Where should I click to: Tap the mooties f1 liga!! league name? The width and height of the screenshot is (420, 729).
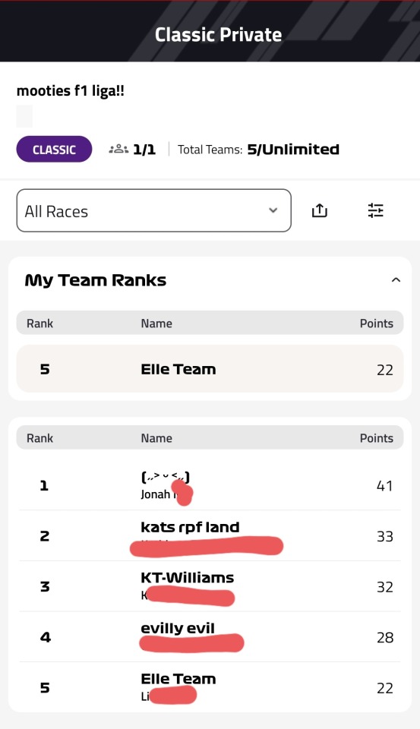point(70,90)
